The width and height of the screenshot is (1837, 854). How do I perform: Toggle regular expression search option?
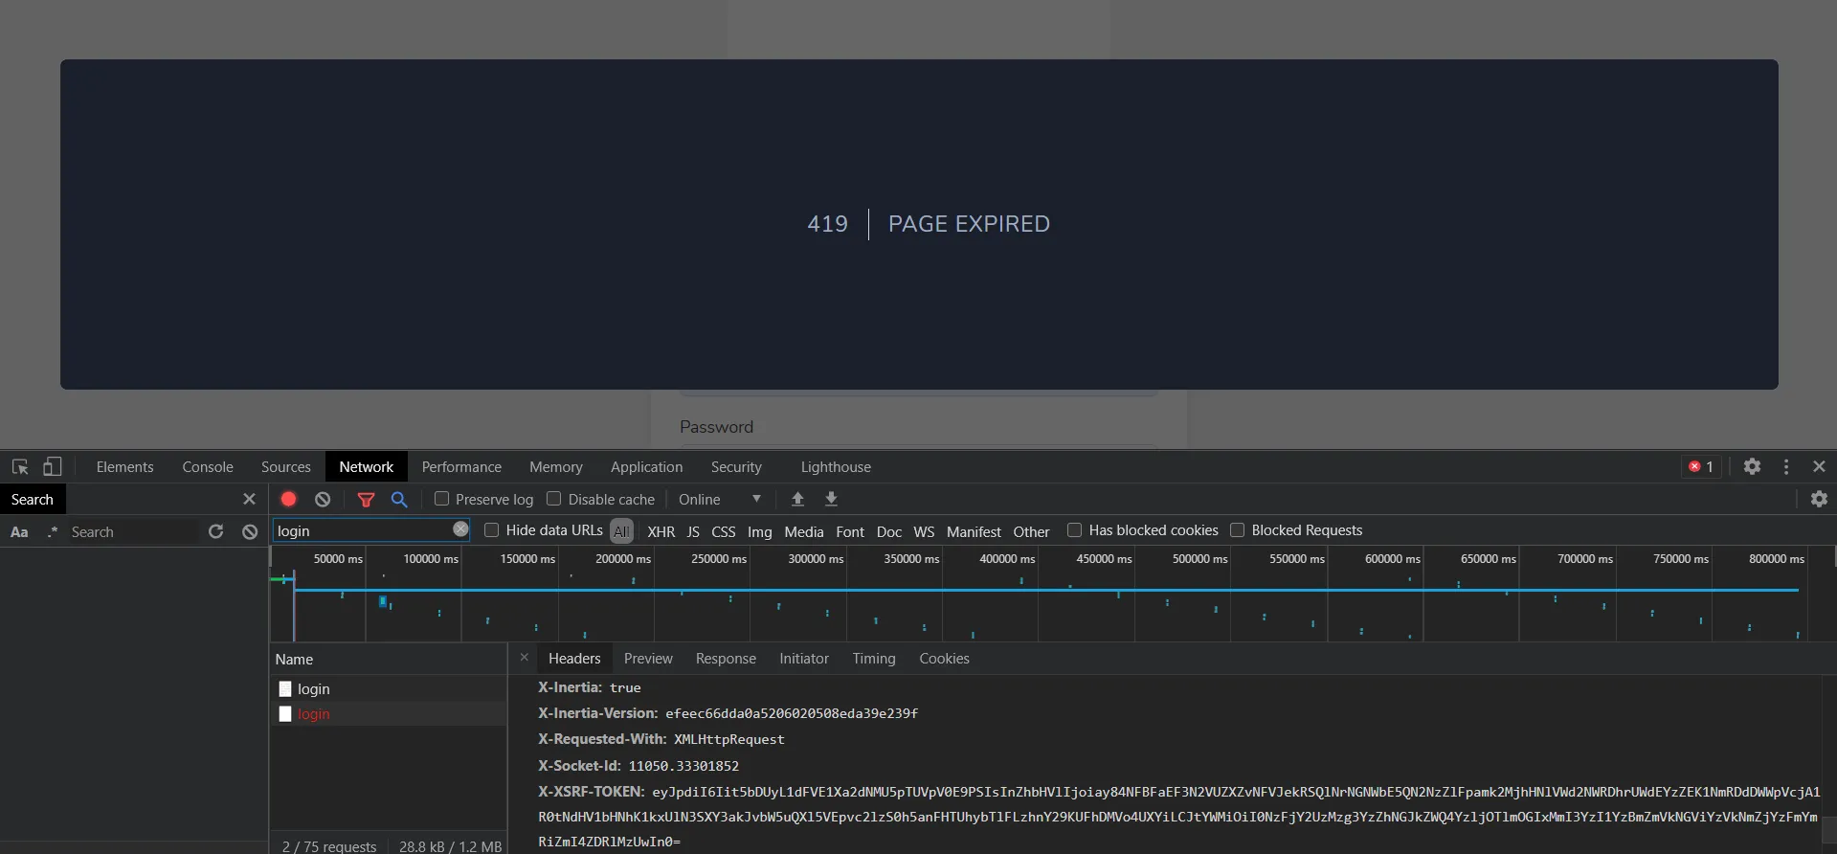53,532
